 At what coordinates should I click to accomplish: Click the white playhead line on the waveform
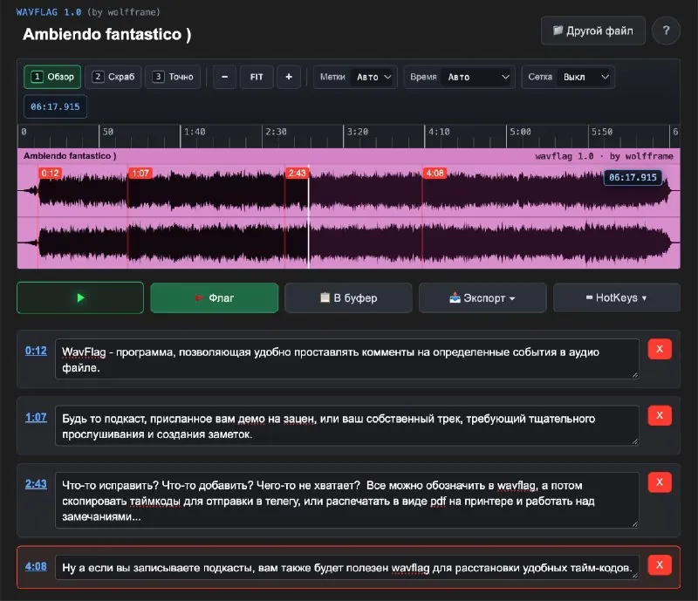(x=309, y=218)
